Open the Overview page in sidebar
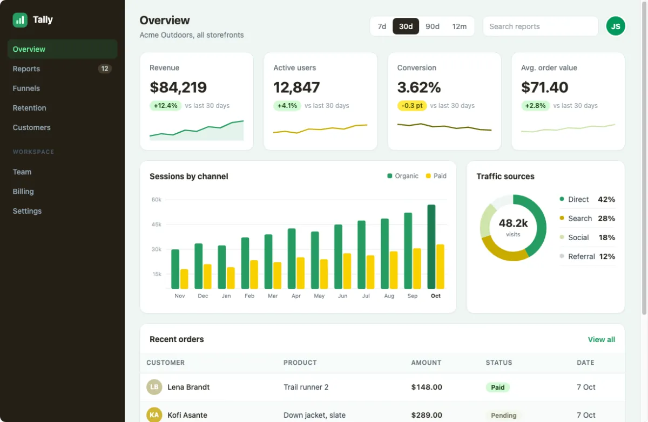648x422 pixels. [x=63, y=49]
